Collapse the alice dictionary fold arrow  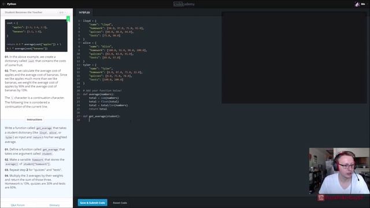tap(82, 43)
